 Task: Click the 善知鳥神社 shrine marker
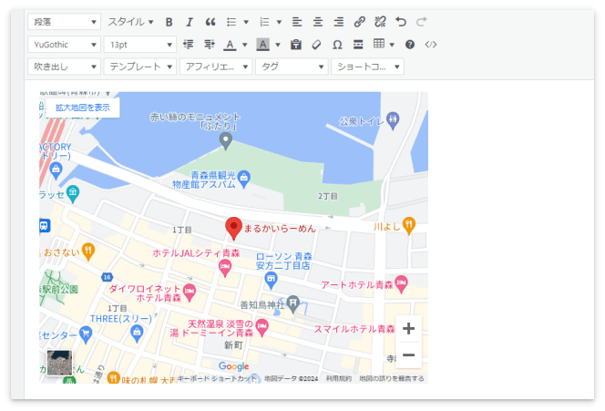pos(293,305)
